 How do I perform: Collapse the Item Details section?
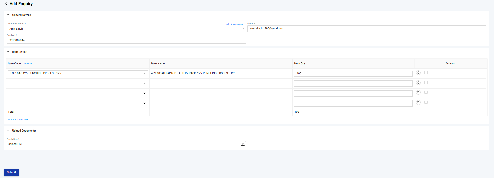8,52
